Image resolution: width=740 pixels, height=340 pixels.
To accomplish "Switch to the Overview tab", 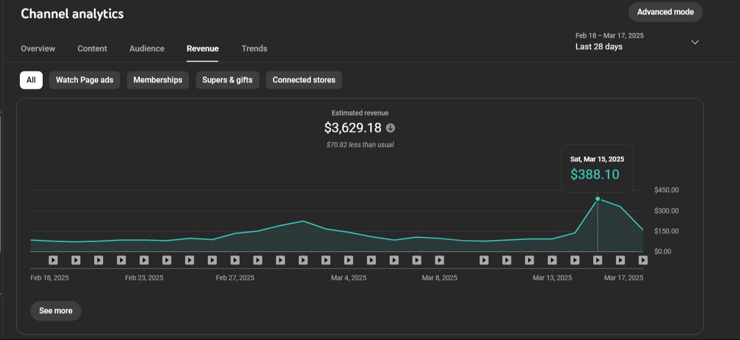I will click(x=38, y=49).
